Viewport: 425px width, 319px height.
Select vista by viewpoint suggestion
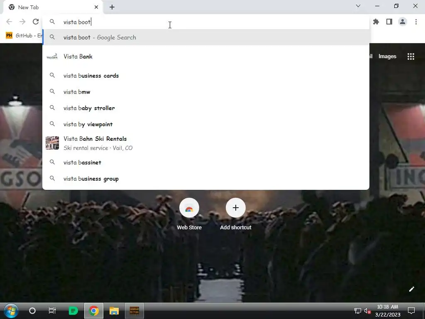pos(206,124)
